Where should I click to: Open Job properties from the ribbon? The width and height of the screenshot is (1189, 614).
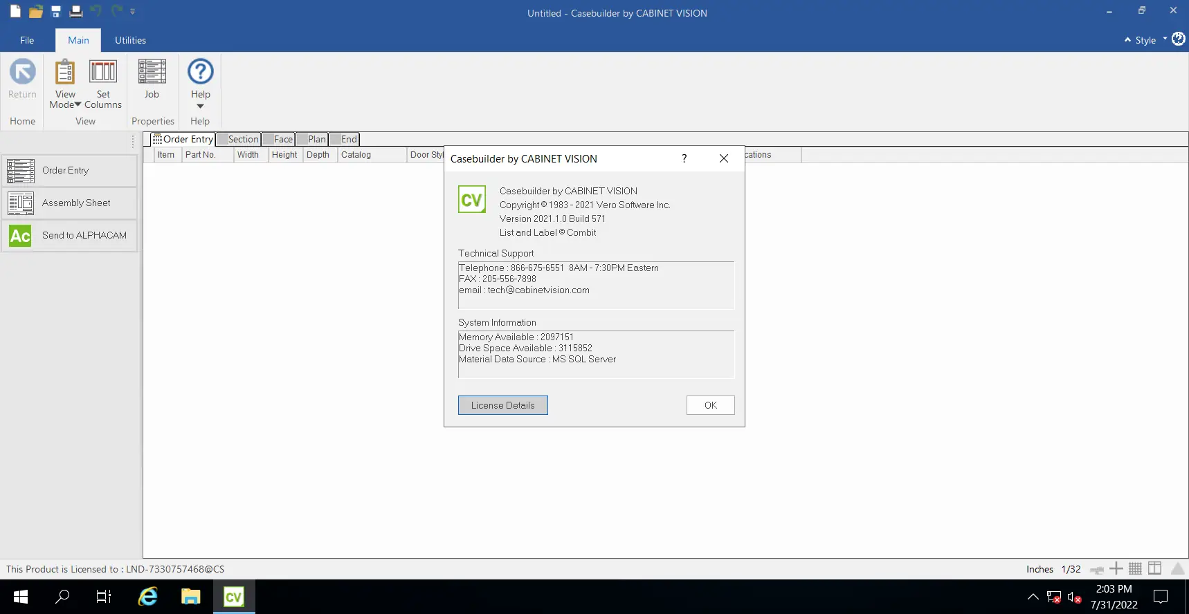point(152,79)
